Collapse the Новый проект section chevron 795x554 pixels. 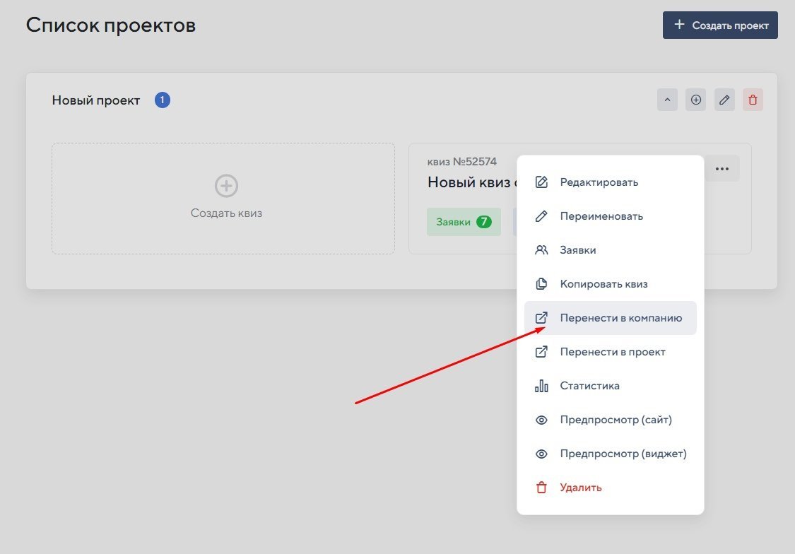pos(667,100)
